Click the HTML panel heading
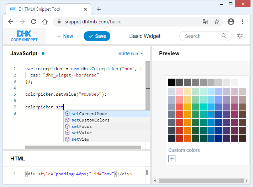Screen dimensions: 253x187 [x=17, y=159]
